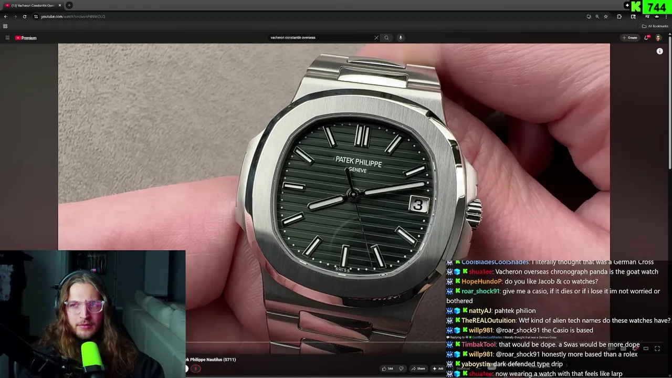View site information next to the URL
Screen dimensions: 672x378
(36, 16)
